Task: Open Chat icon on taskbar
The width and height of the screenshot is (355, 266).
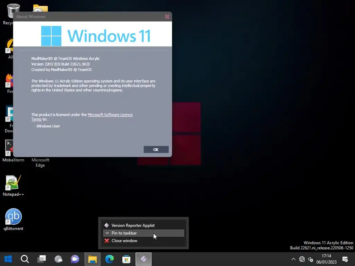Action: coord(75,259)
